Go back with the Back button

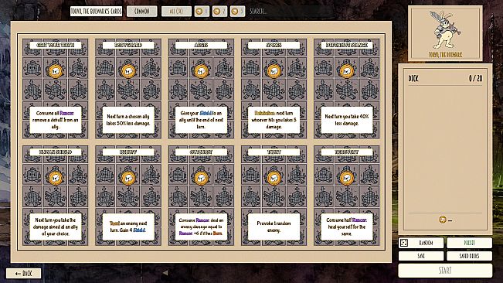[23, 274]
